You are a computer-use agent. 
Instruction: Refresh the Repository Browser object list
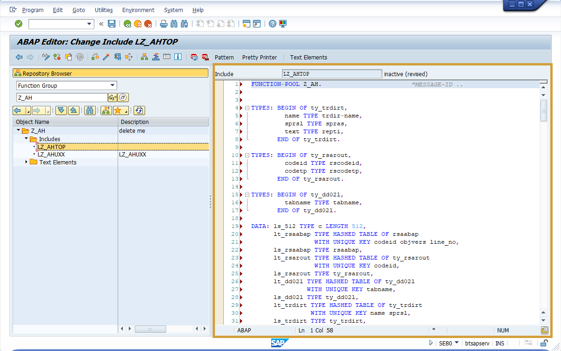click(x=139, y=110)
